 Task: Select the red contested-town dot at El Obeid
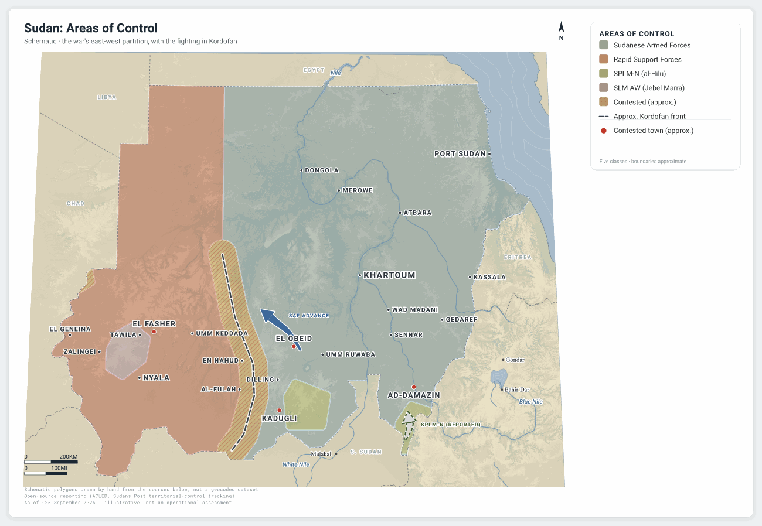(x=294, y=347)
